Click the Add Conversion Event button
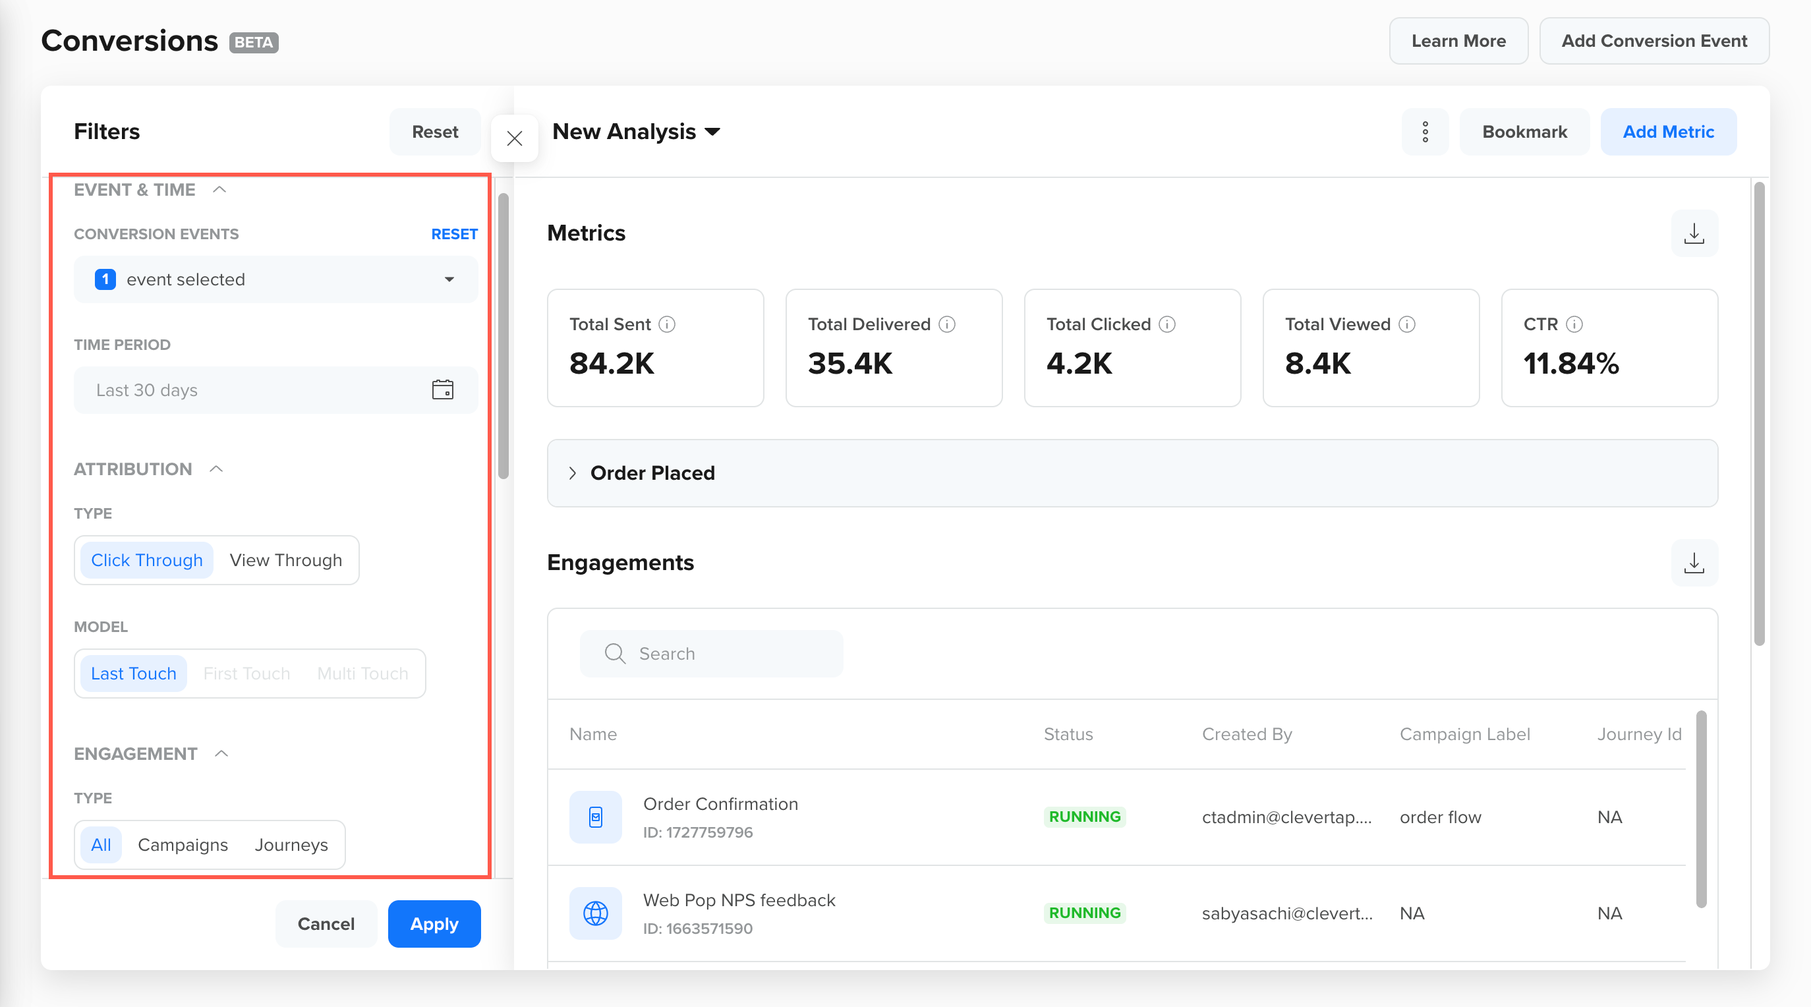The height and width of the screenshot is (1007, 1811). click(x=1653, y=41)
